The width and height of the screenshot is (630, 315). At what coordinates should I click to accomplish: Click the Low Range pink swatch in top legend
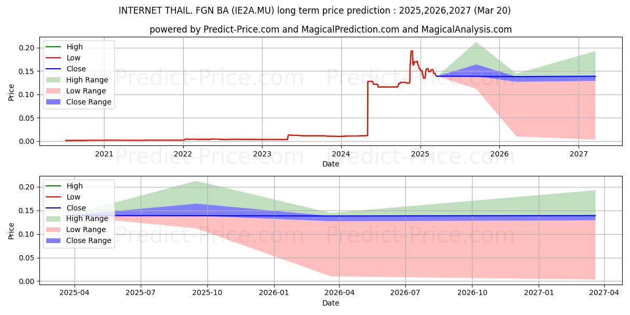54,91
